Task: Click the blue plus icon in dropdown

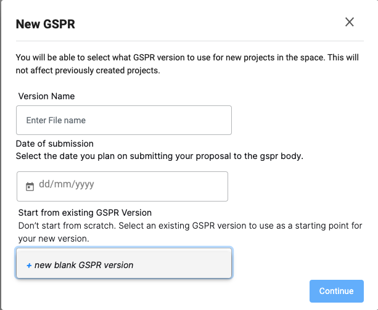Action: [29, 266]
